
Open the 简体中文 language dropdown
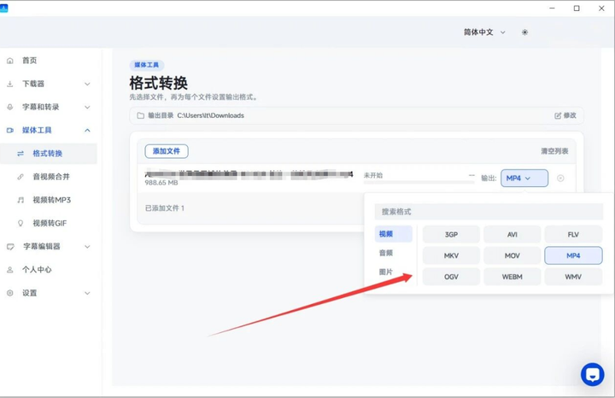tap(484, 32)
